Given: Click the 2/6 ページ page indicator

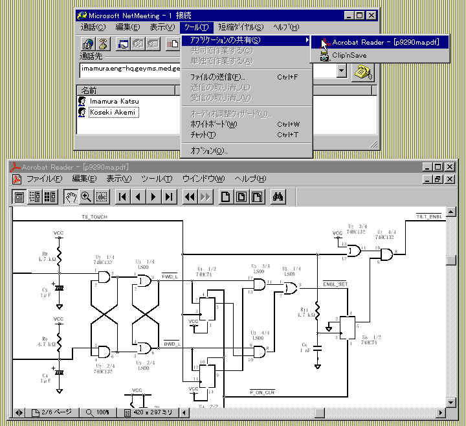Looking at the screenshot, I should (x=52, y=412).
